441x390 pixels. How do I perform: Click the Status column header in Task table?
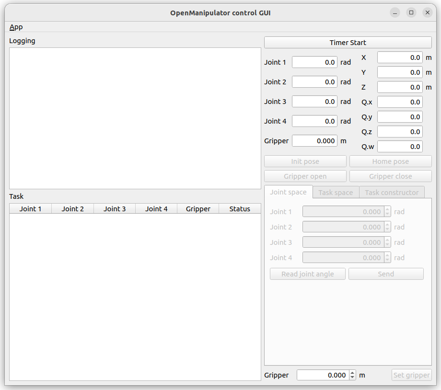(240, 208)
